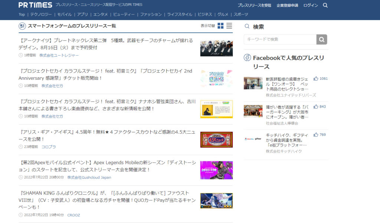Focus the キーワードで検索 input field

coord(280,39)
